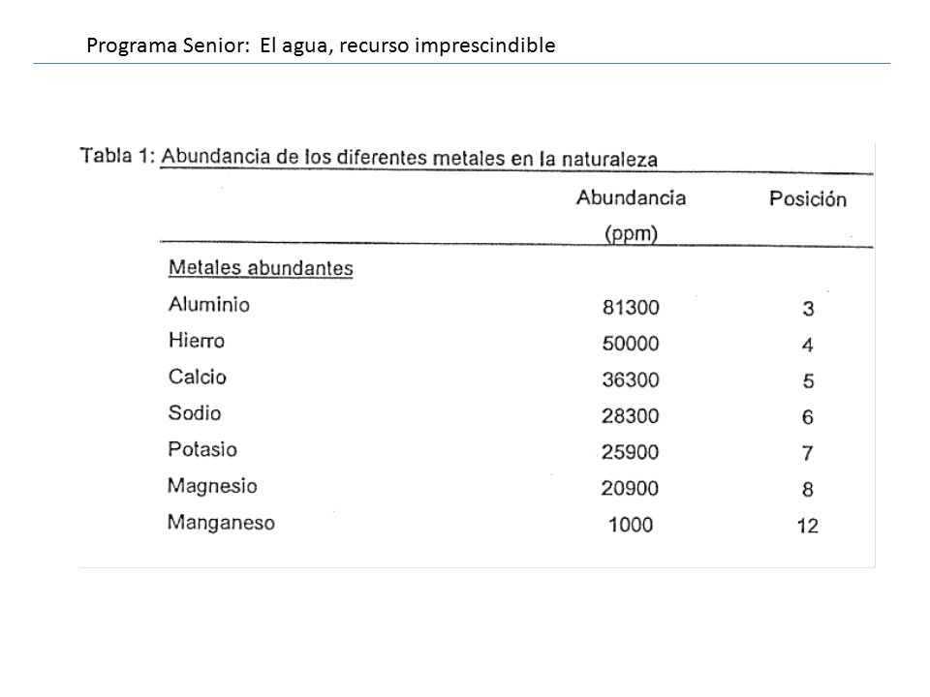Select the 'Manganeso' row label

pyautogui.click(x=221, y=523)
